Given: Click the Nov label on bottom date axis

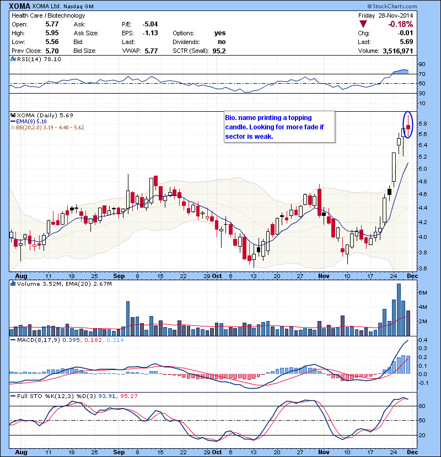Looking at the screenshot, I should click(324, 452).
